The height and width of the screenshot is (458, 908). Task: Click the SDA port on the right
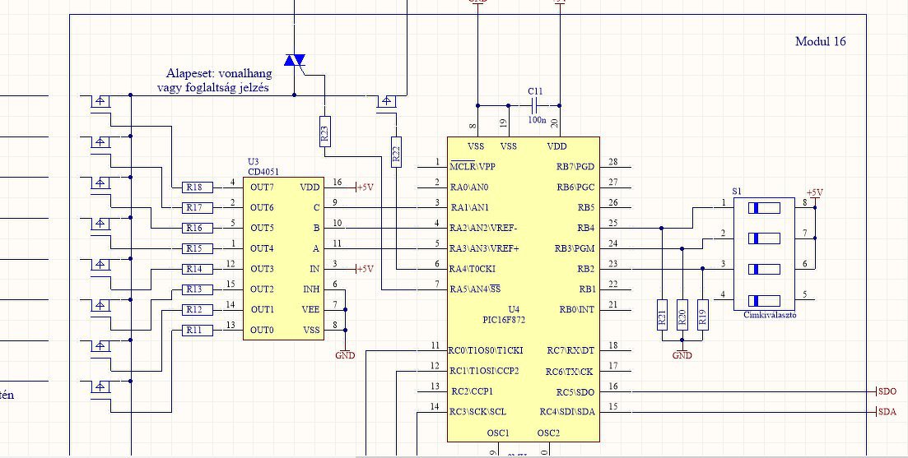(x=887, y=412)
